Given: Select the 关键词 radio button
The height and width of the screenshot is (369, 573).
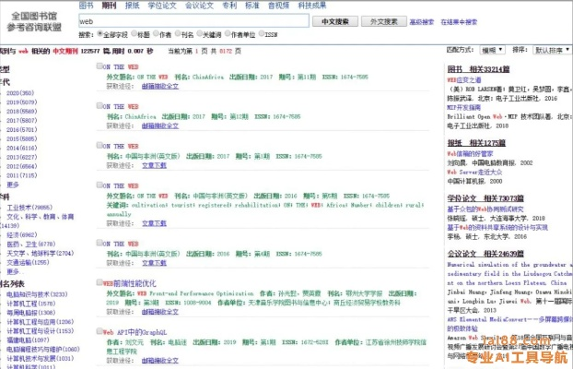Looking at the screenshot, I should (x=200, y=33).
